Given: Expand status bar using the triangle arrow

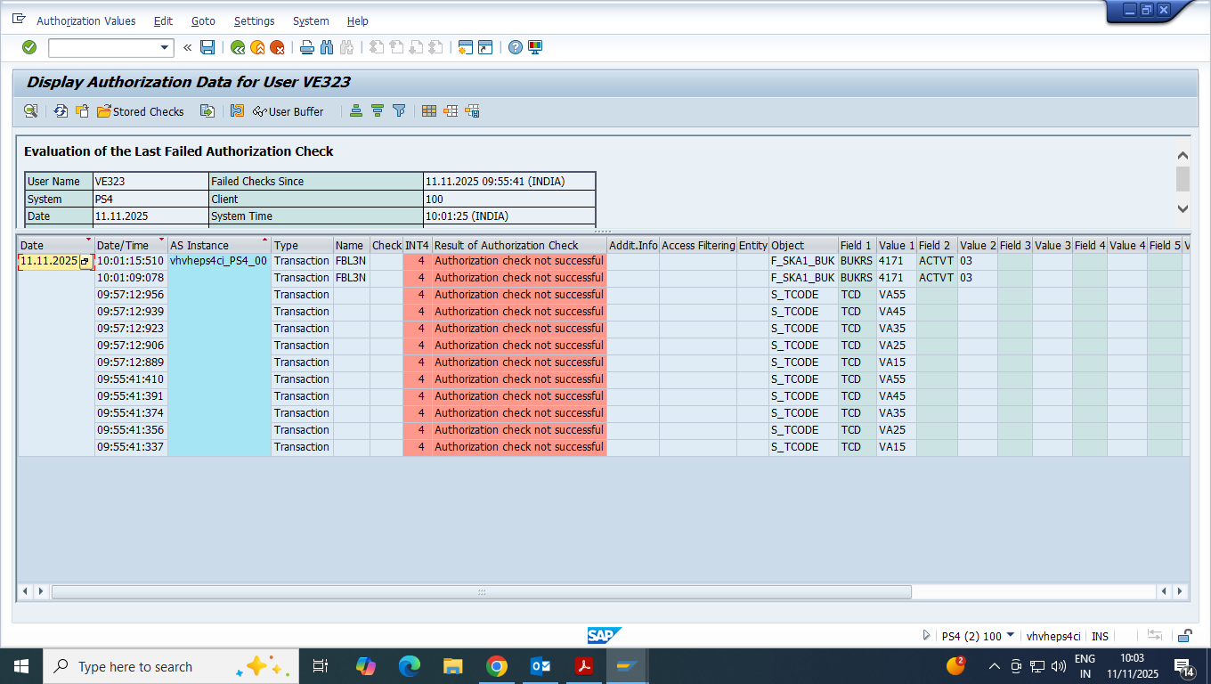Looking at the screenshot, I should coord(927,636).
